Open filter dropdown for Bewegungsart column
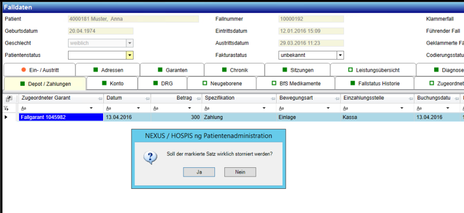 click(x=328, y=108)
